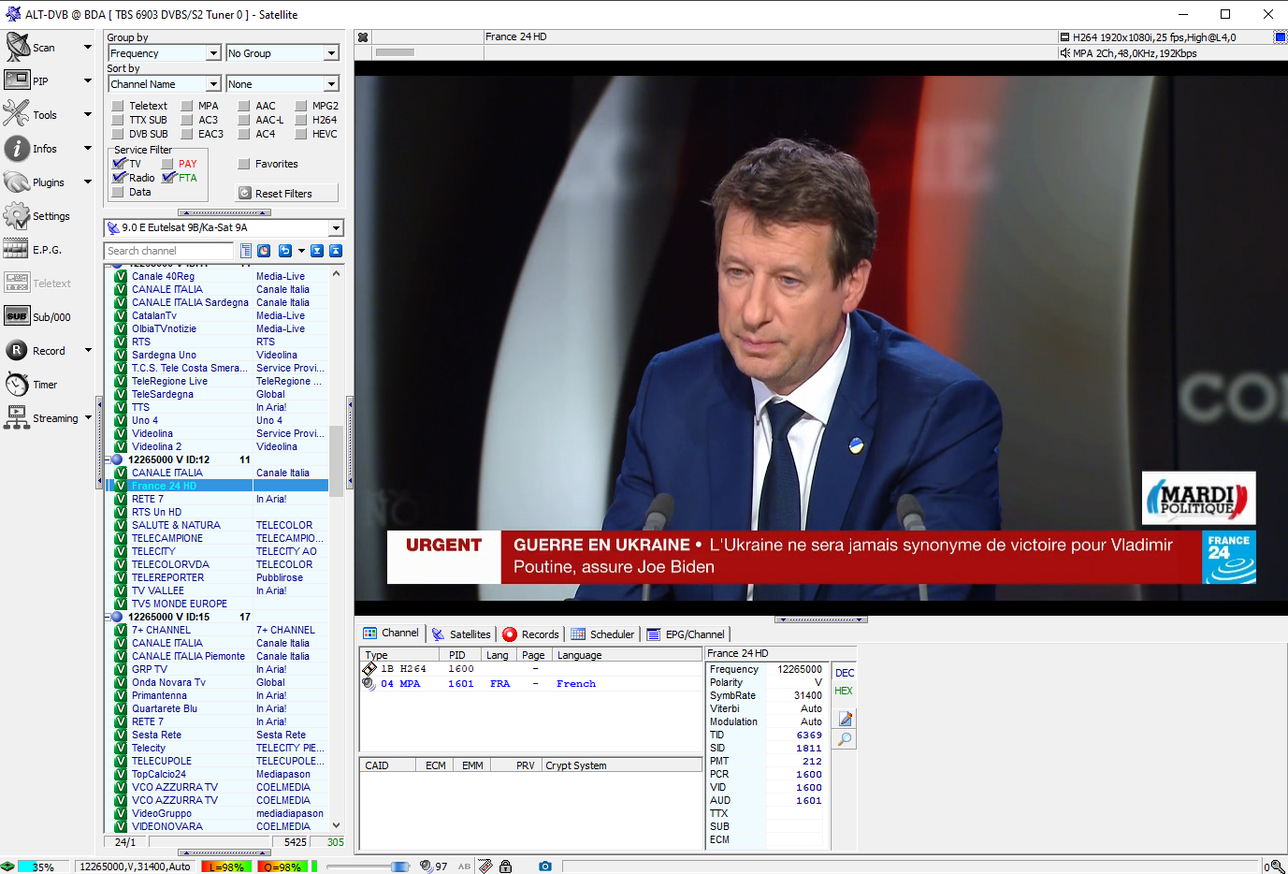Switch to the Channel tab
Viewport: 1288px width, 874px height.
point(392,634)
